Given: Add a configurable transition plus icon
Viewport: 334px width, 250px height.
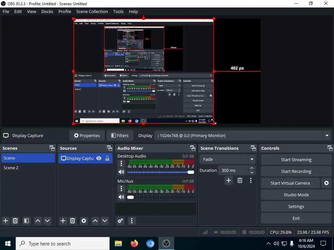Looking at the screenshot, I should point(229,180).
